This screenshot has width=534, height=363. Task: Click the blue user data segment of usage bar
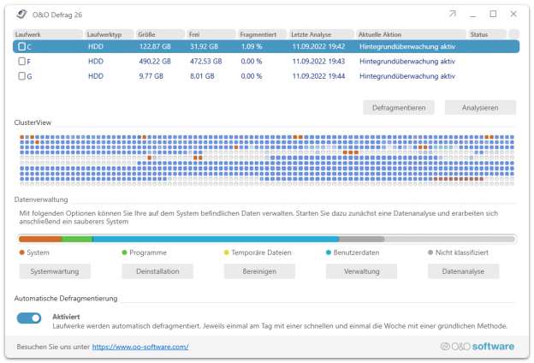[214, 239]
